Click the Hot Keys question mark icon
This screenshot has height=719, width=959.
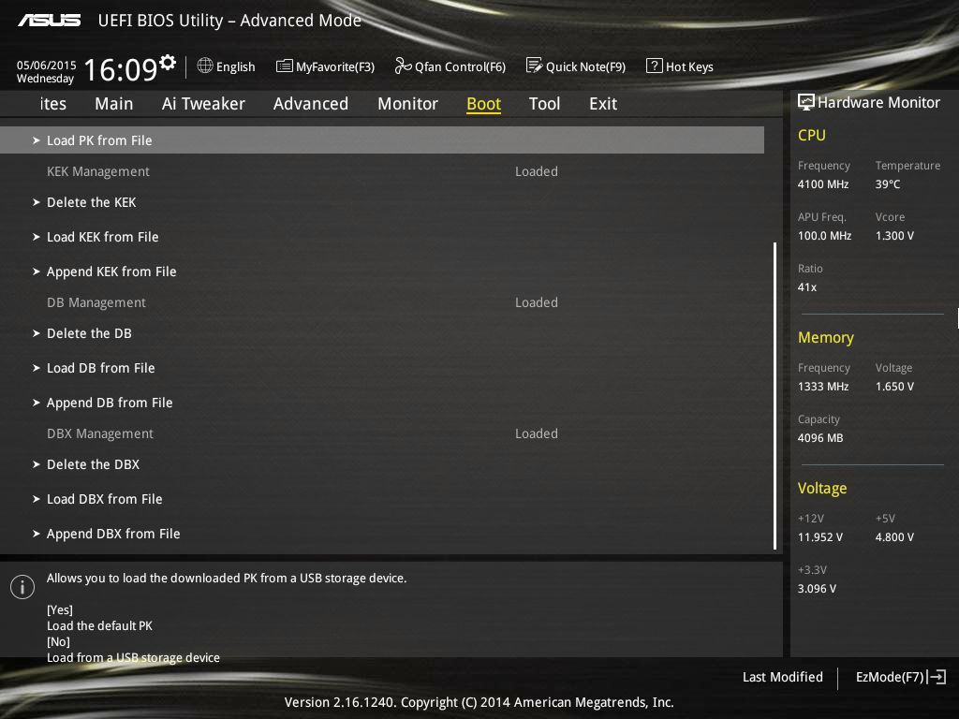click(654, 66)
